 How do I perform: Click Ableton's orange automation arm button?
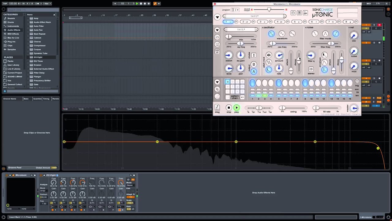point(155,3)
